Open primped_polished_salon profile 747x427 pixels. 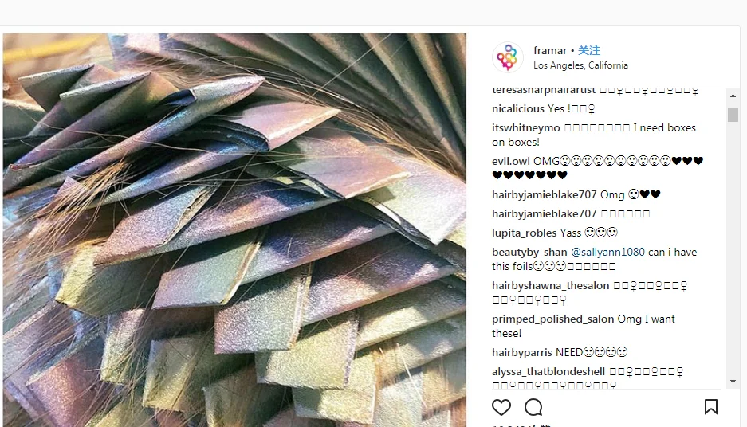(552, 319)
